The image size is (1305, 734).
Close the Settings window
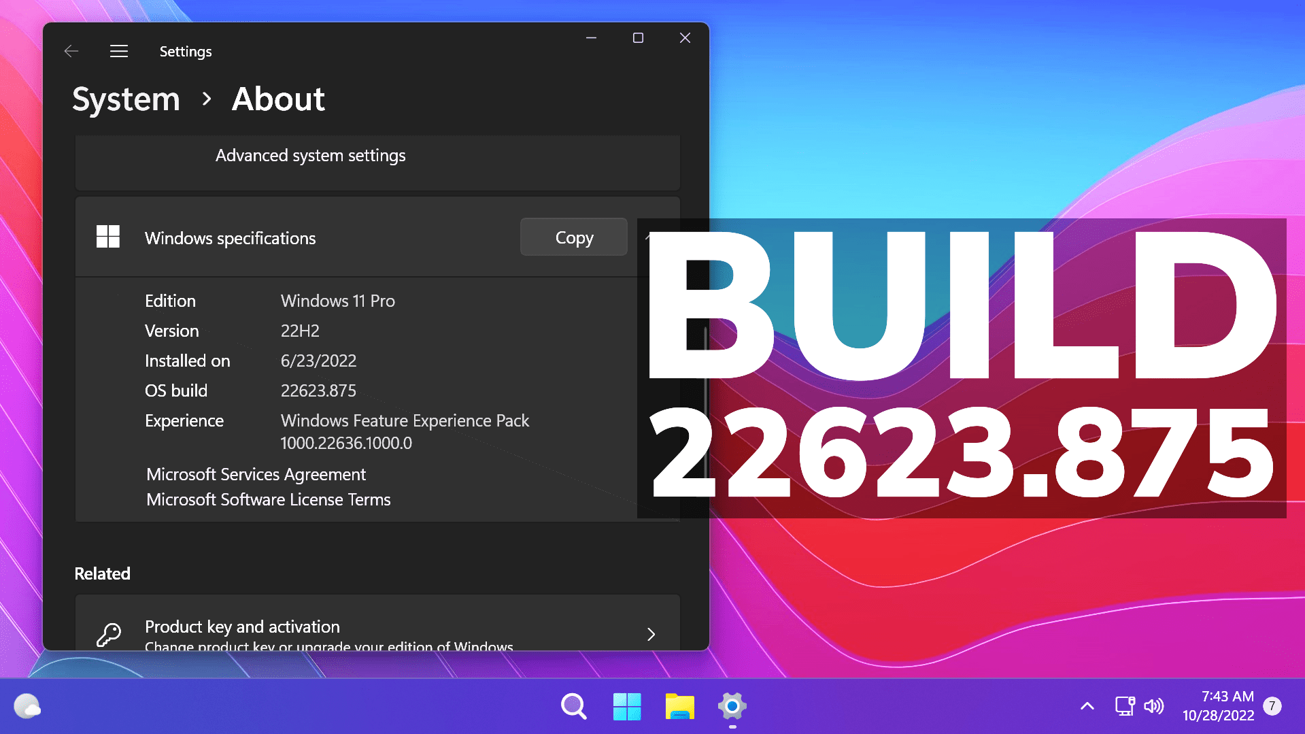click(685, 38)
